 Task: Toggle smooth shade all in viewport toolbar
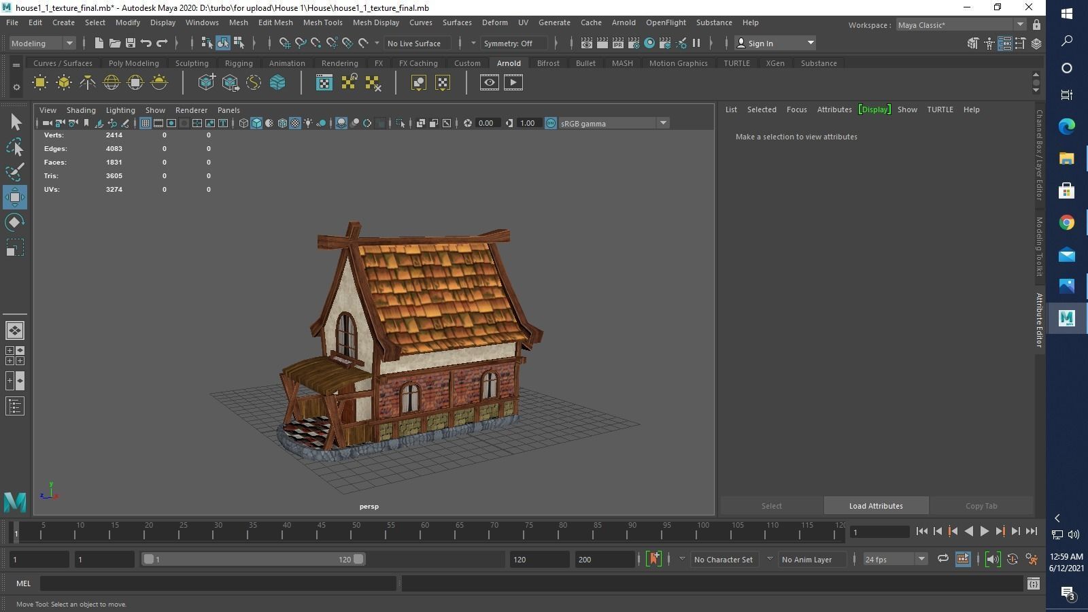click(x=256, y=123)
